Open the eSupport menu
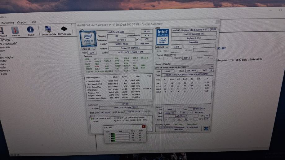 coord(22,22)
